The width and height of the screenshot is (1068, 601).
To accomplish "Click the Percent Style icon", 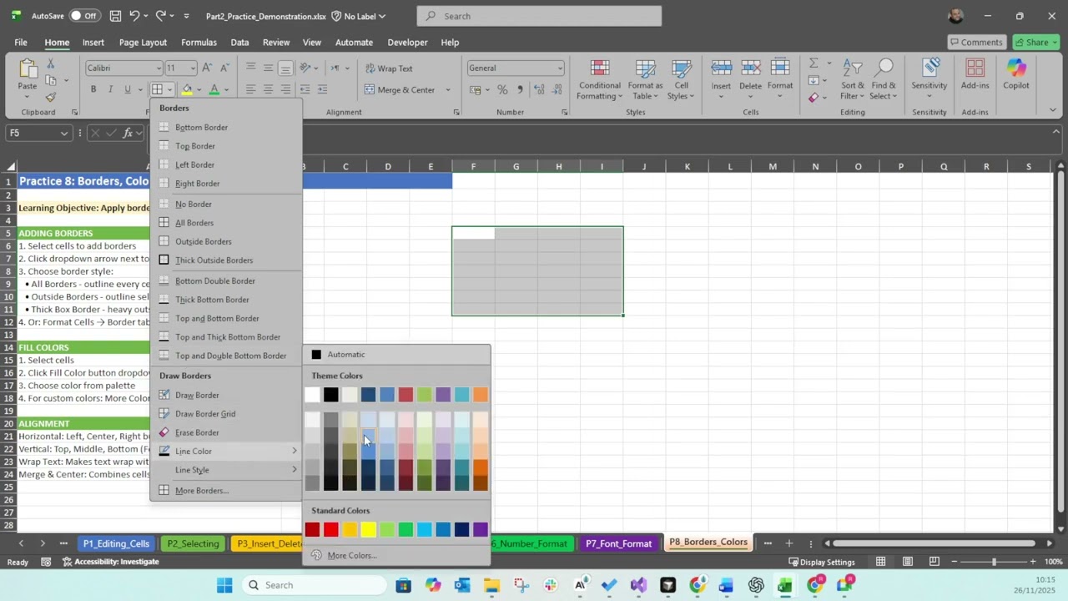I will [502, 89].
